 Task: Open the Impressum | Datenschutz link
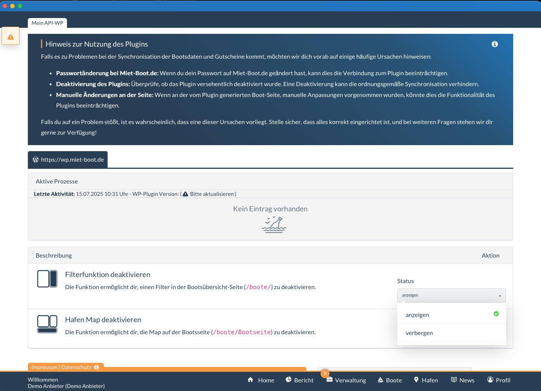[x=61, y=367]
